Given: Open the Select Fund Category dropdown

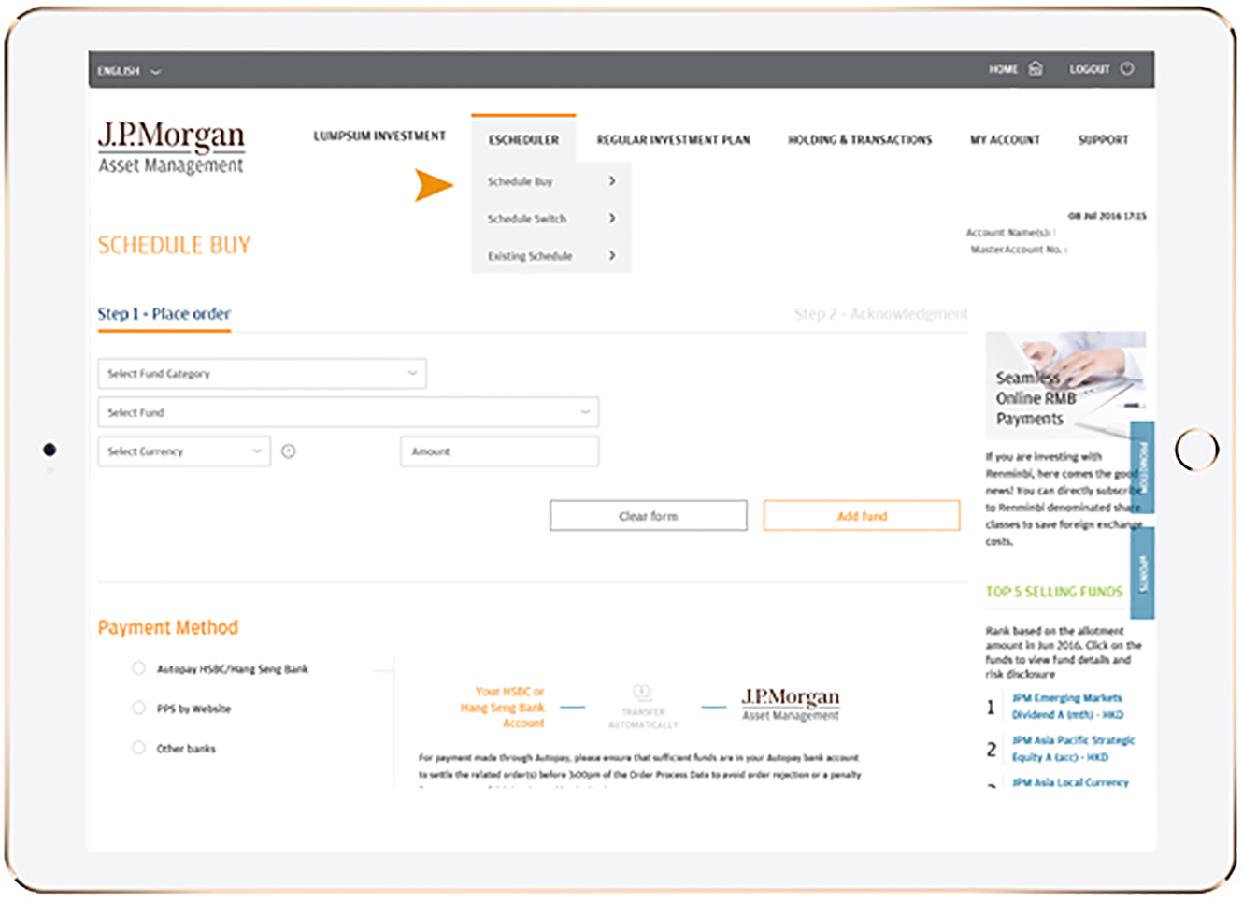Looking at the screenshot, I should point(262,374).
